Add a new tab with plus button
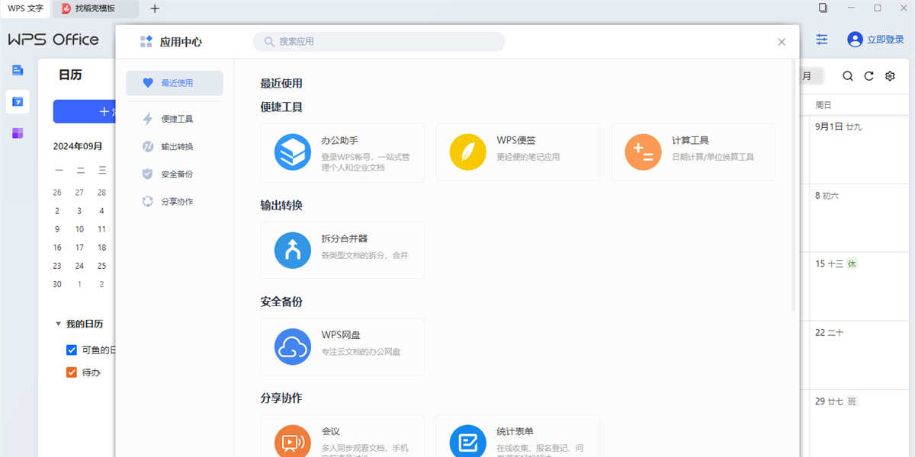Image resolution: width=915 pixels, height=457 pixels. [155, 8]
